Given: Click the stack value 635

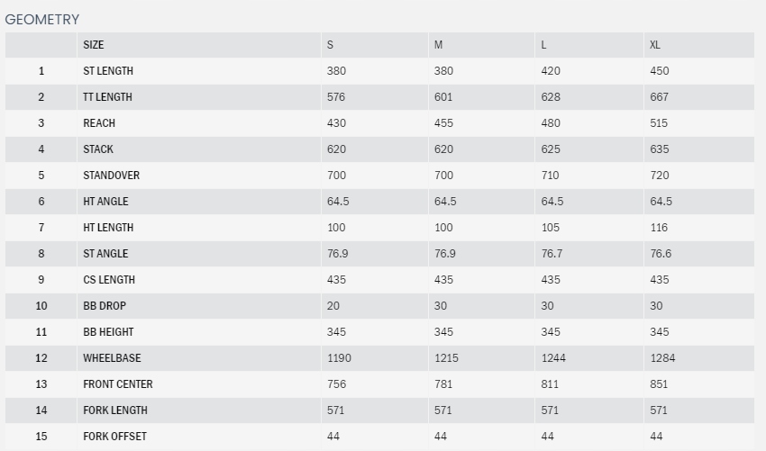Looking at the screenshot, I should coord(660,149).
